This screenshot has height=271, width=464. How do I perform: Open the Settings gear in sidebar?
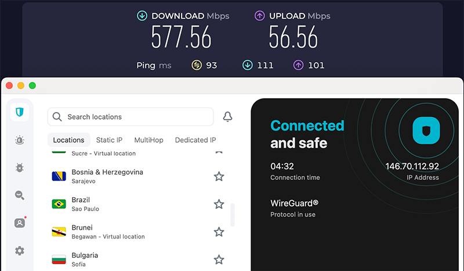point(20,251)
